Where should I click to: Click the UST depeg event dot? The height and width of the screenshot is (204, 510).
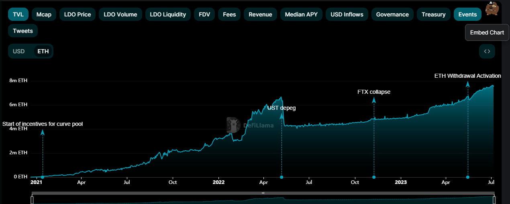coord(282,177)
